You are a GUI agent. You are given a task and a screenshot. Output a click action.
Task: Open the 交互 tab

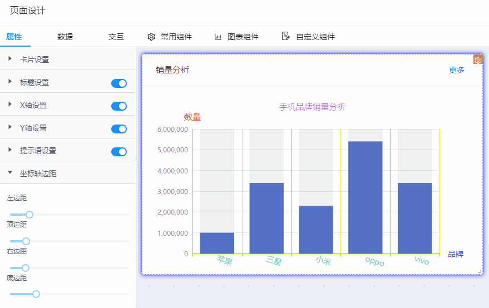pos(116,37)
